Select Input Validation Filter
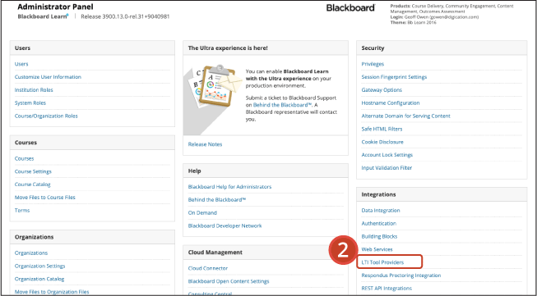The image size is (537, 296). pos(387,167)
